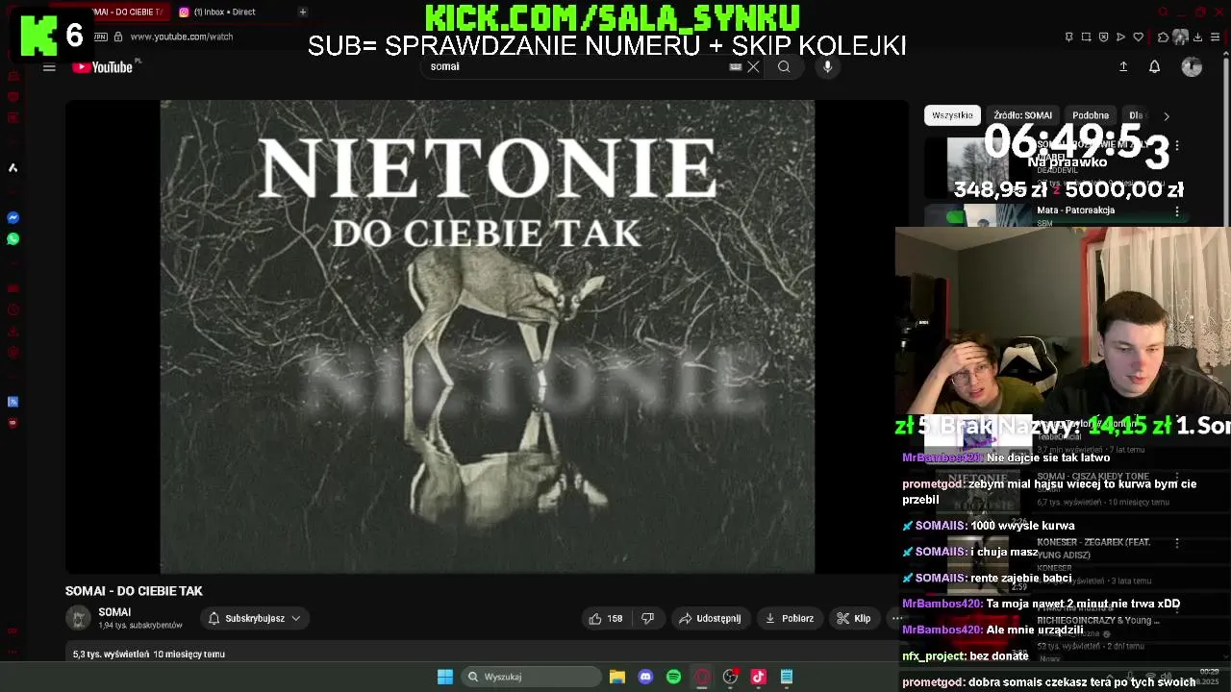The width and height of the screenshot is (1231, 692).
Task: Open the YouTube hamburger guide menu
Action: [49, 67]
